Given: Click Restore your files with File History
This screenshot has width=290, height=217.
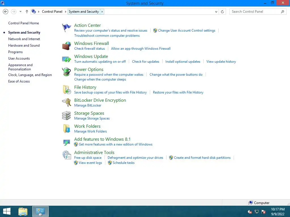Looking at the screenshot, I should (178, 92).
